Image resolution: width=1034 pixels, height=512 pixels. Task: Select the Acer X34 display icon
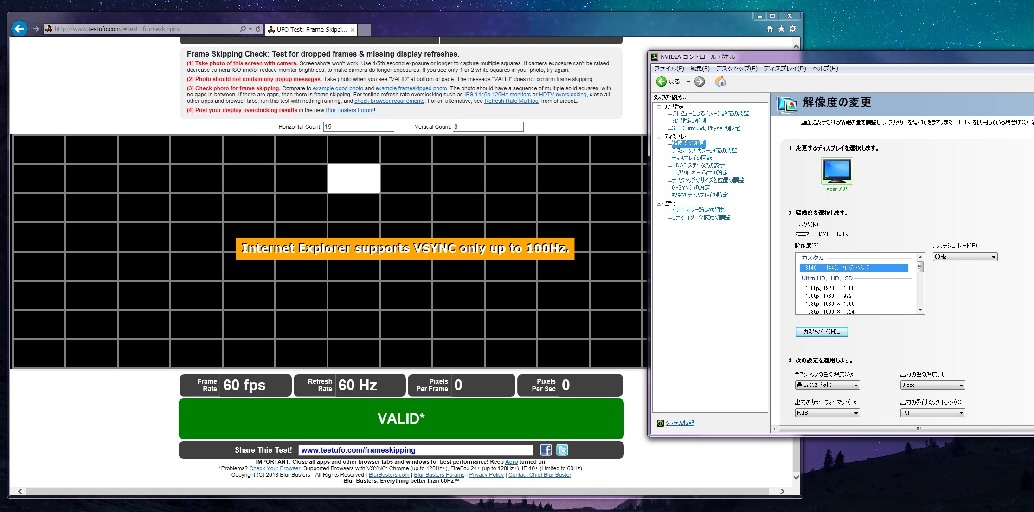pyautogui.click(x=837, y=171)
